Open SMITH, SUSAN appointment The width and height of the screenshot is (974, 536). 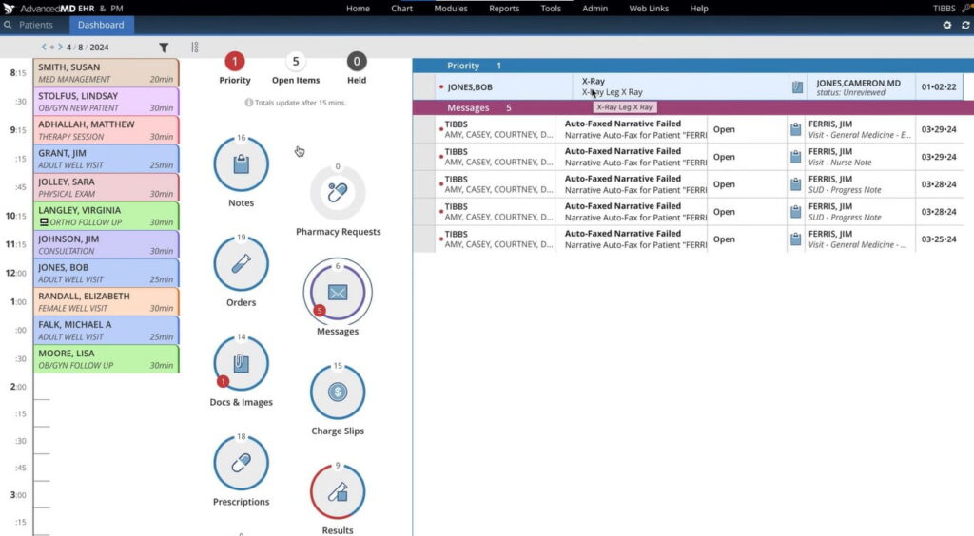(107, 72)
